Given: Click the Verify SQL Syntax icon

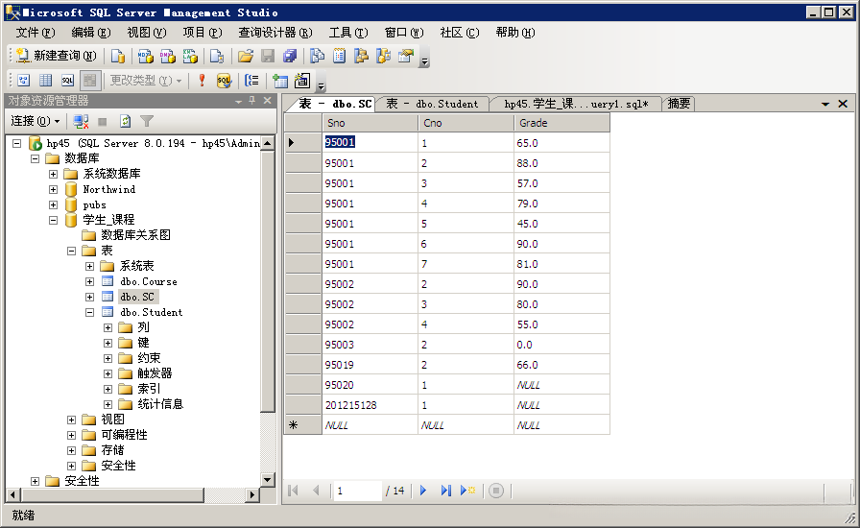Looking at the screenshot, I should [x=224, y=81].
